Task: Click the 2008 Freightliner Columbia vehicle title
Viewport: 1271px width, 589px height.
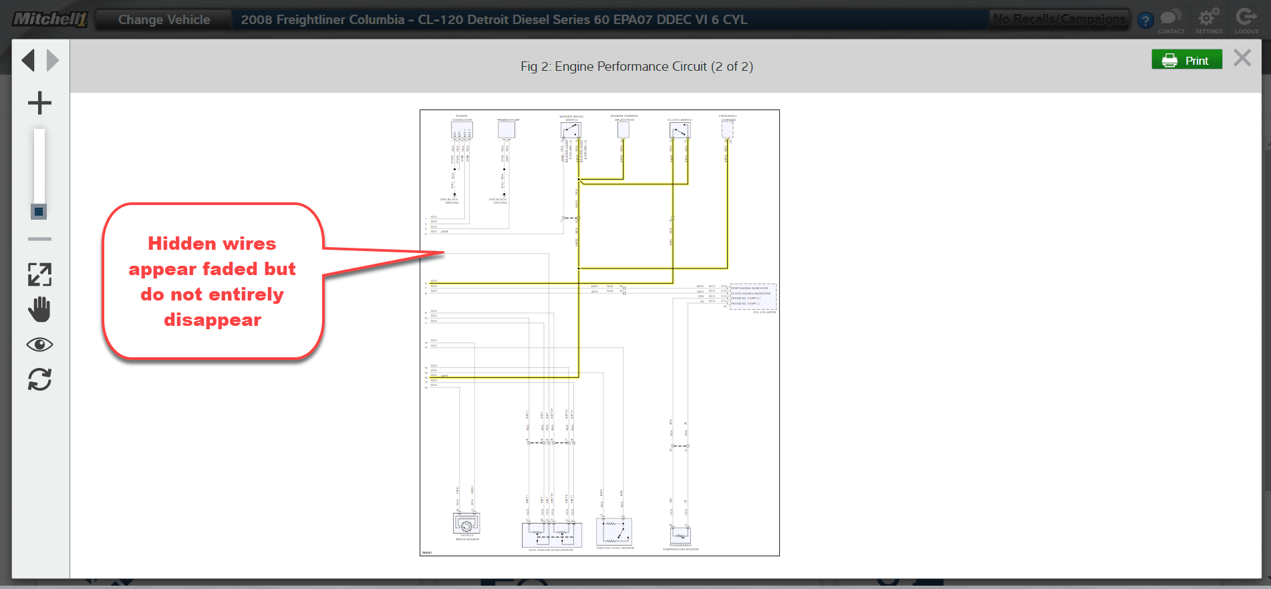Action: pyautogui.click(x=494, y=20)
